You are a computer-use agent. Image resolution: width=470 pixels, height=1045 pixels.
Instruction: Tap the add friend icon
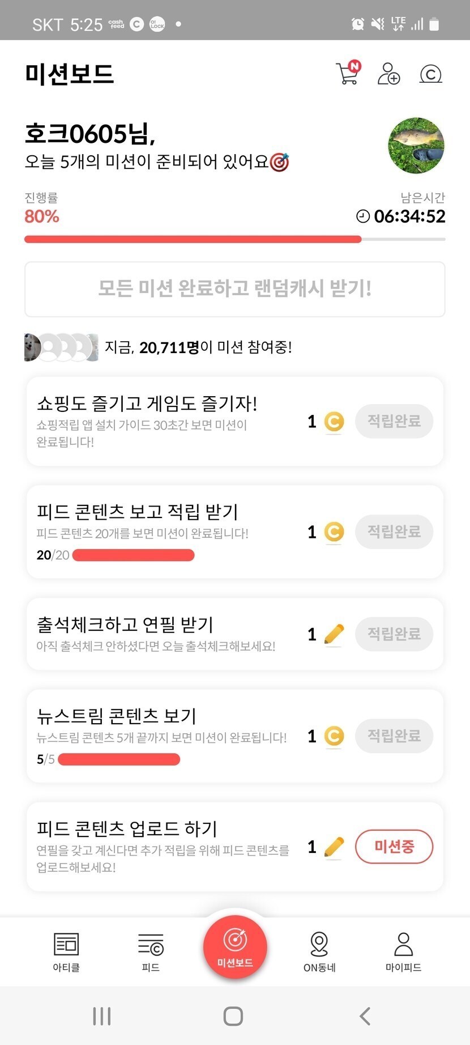click(x=388, y=74)
